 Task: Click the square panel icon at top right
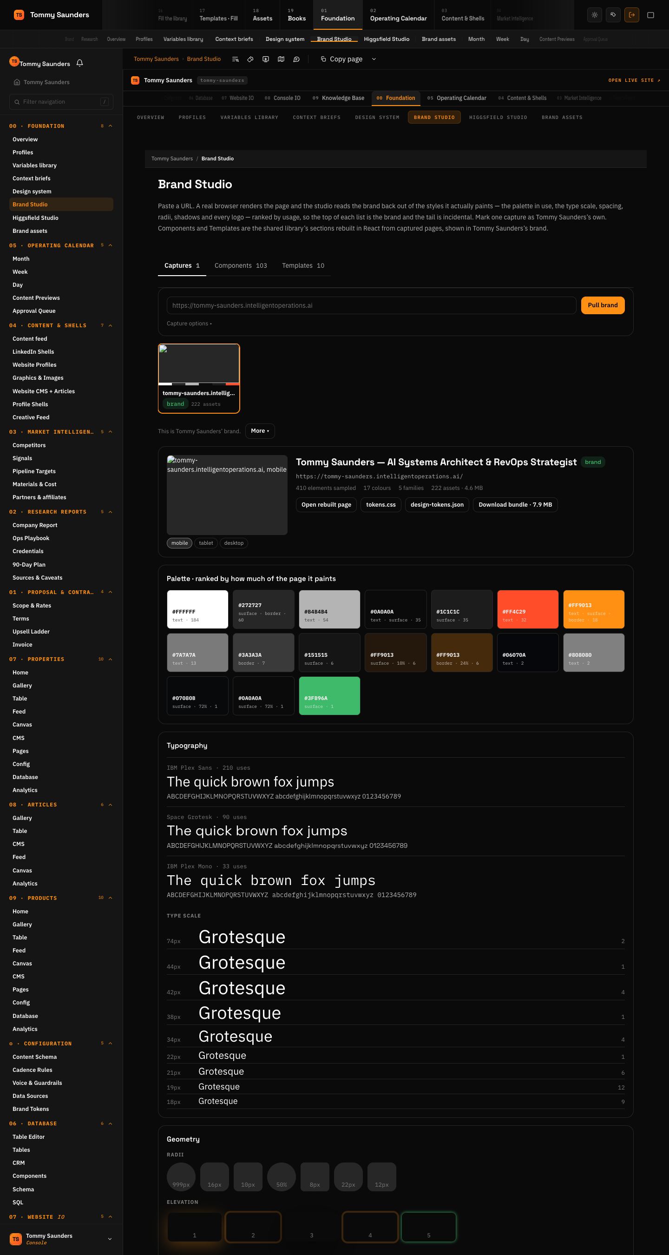click(x=650, y=15)
